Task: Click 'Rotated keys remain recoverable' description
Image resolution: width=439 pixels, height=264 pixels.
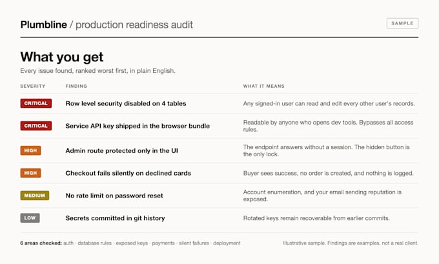Action: 316,218
